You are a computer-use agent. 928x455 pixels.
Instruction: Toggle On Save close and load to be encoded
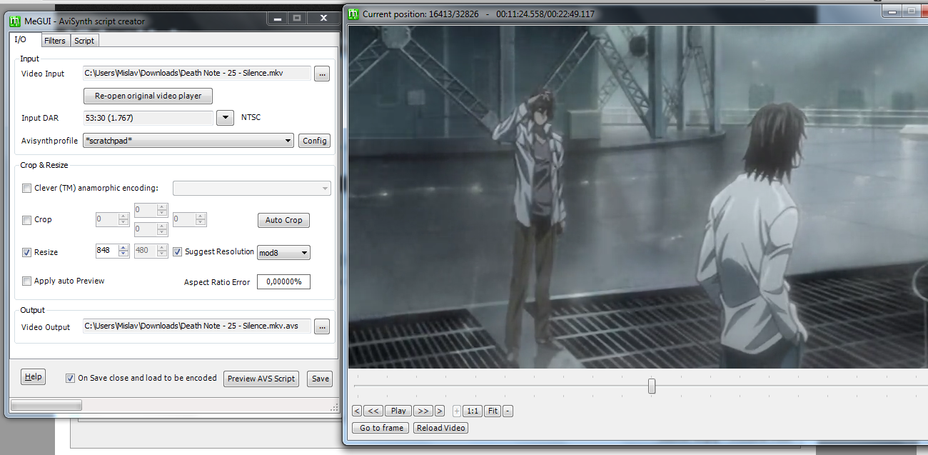[70, 379]
